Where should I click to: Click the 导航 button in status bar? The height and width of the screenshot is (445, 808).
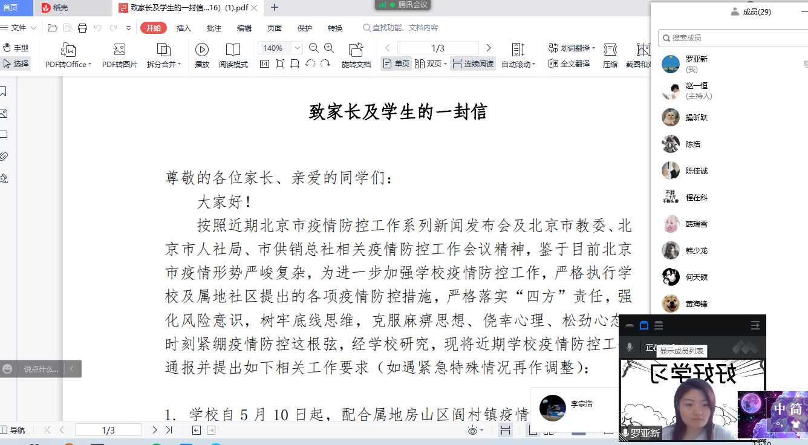click(13, 430)
